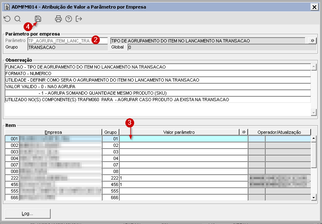Select the Grupo column header
The height and width of the screenshot is (224, 322).
(110, 132)
